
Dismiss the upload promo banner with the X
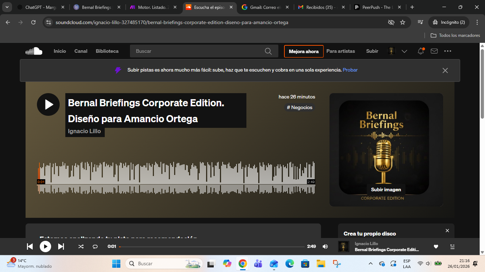(445, 70)
